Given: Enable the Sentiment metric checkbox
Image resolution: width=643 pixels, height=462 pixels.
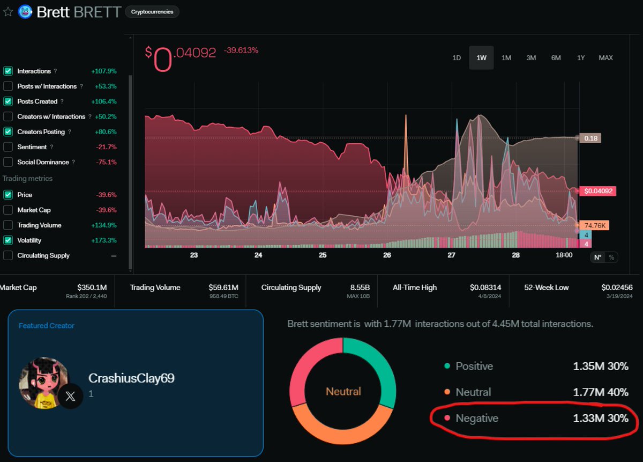Looking at the screenshot, I should [8, 146].
